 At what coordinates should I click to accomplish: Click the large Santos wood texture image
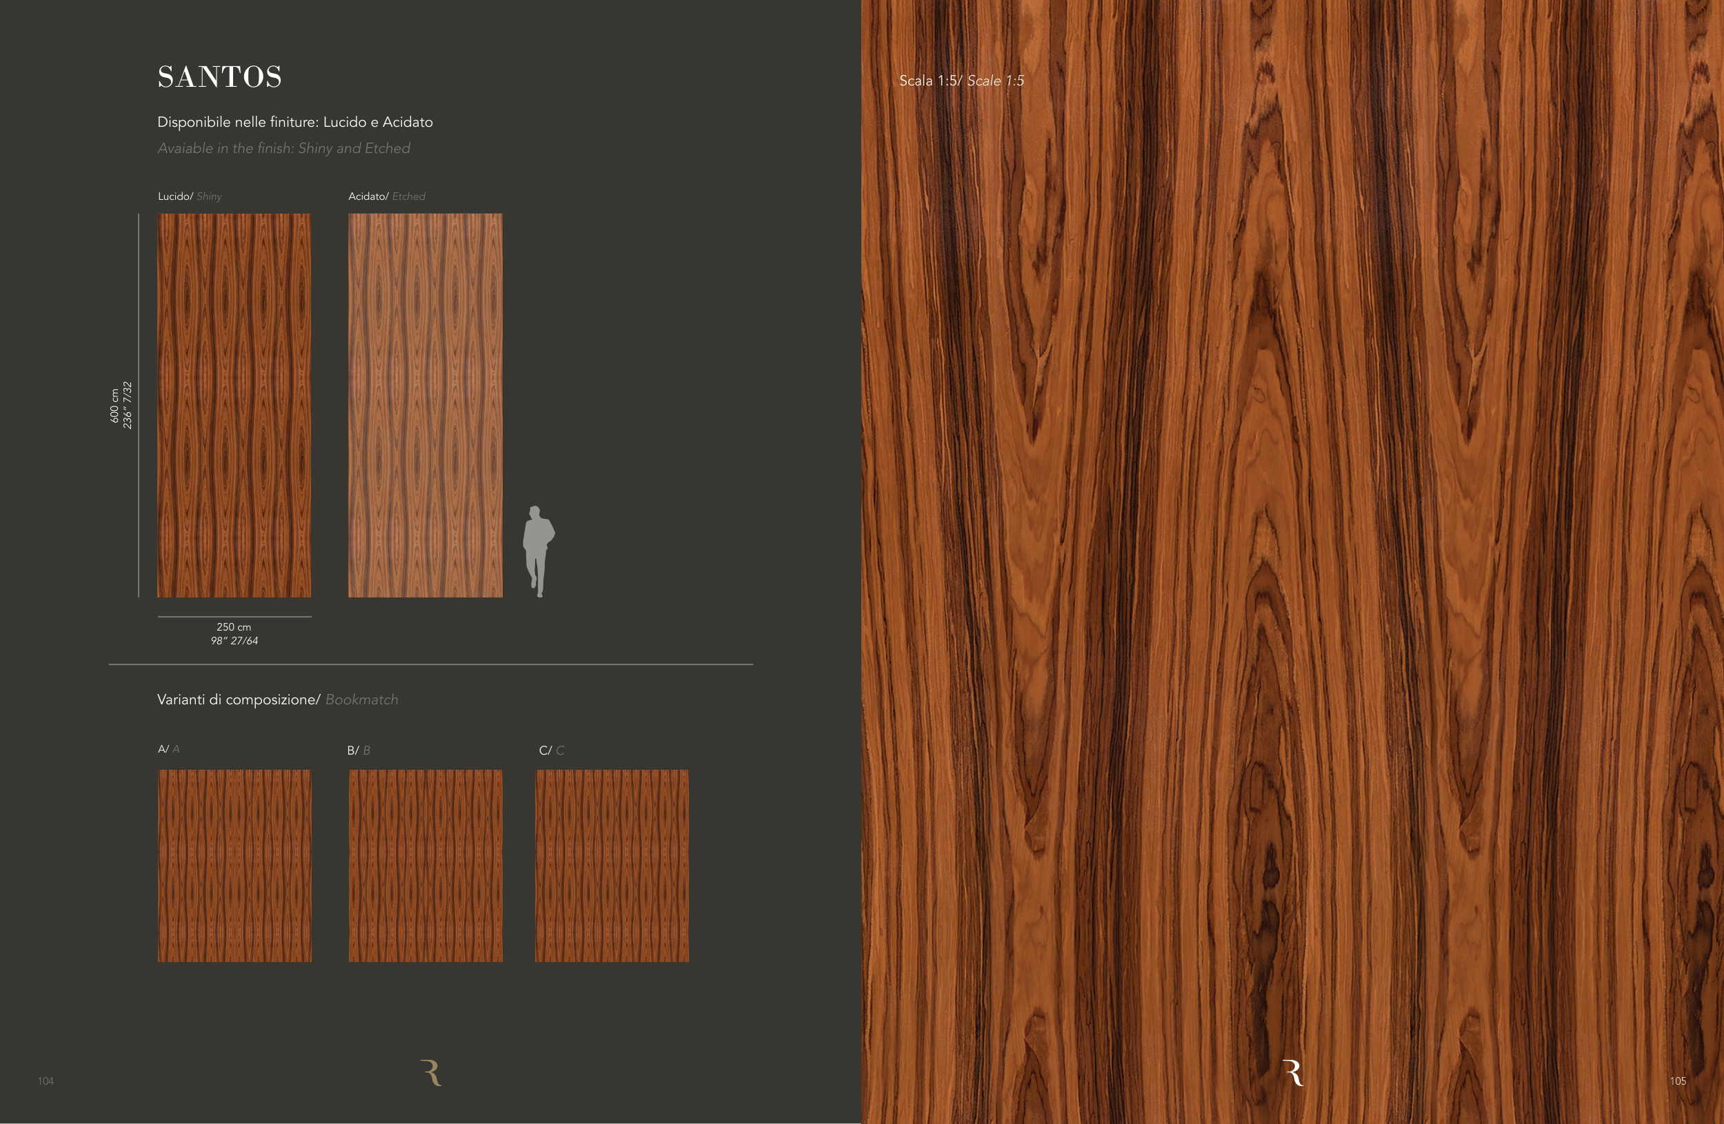1292,562
